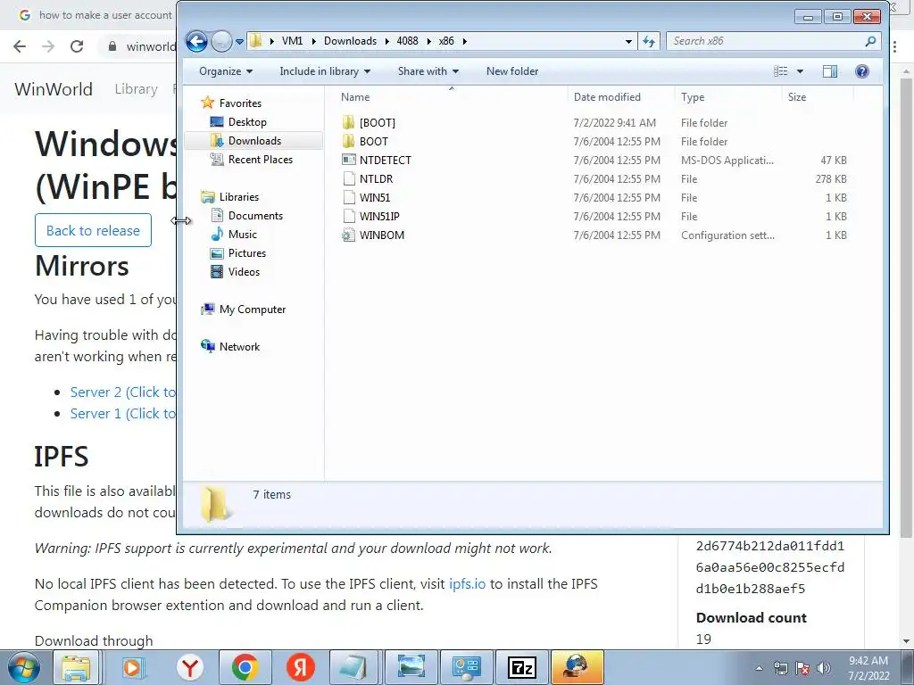The height and width of the screenshot is (685, 914).
Task: Click the Search x86 input field
Action: [x=765, y=41]
